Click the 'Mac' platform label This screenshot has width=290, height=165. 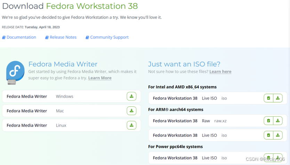60,111
